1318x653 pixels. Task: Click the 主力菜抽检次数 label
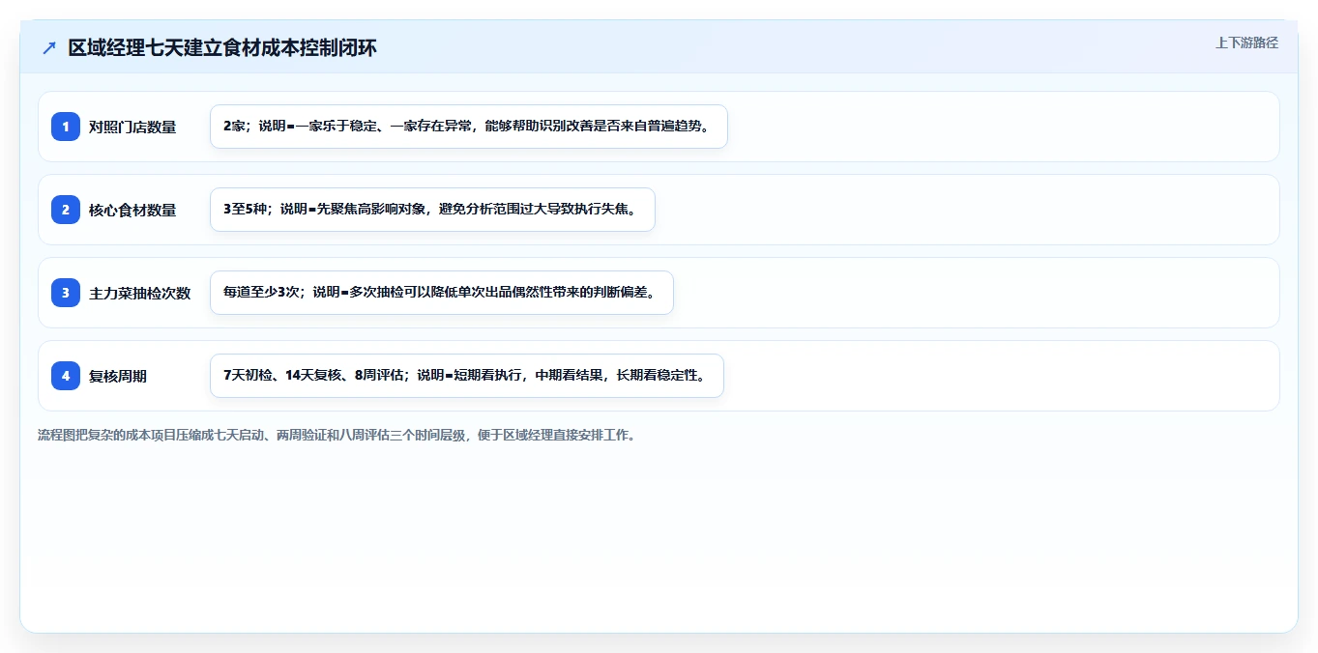[x=140, y=293]
